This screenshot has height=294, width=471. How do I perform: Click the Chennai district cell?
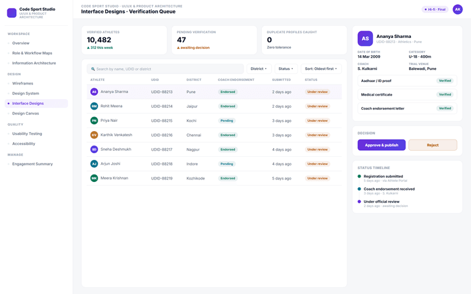coord(194,135)
